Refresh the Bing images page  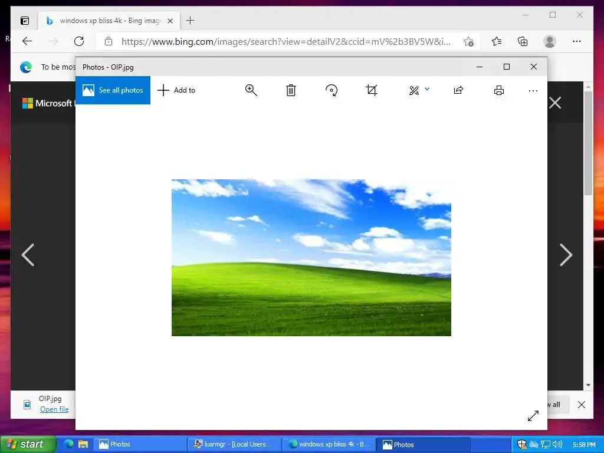point(79,41)
